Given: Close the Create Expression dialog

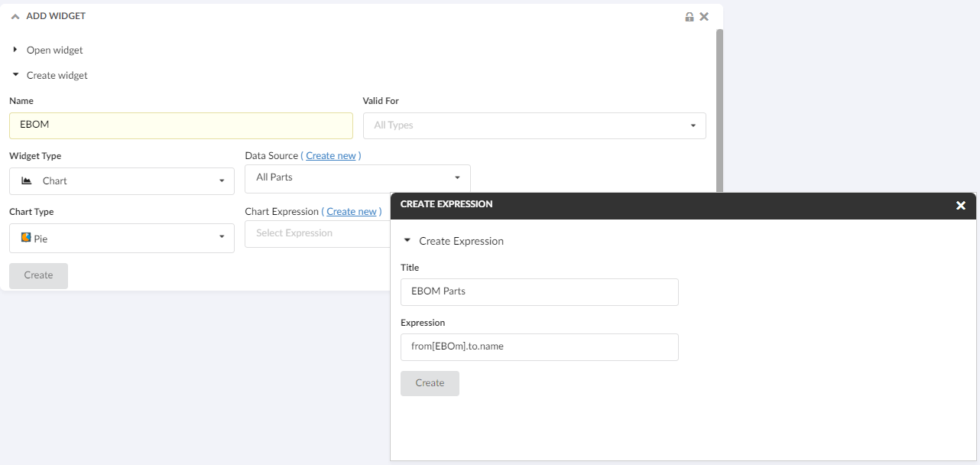Looking at the screenshot, I should tap(961, 205).
